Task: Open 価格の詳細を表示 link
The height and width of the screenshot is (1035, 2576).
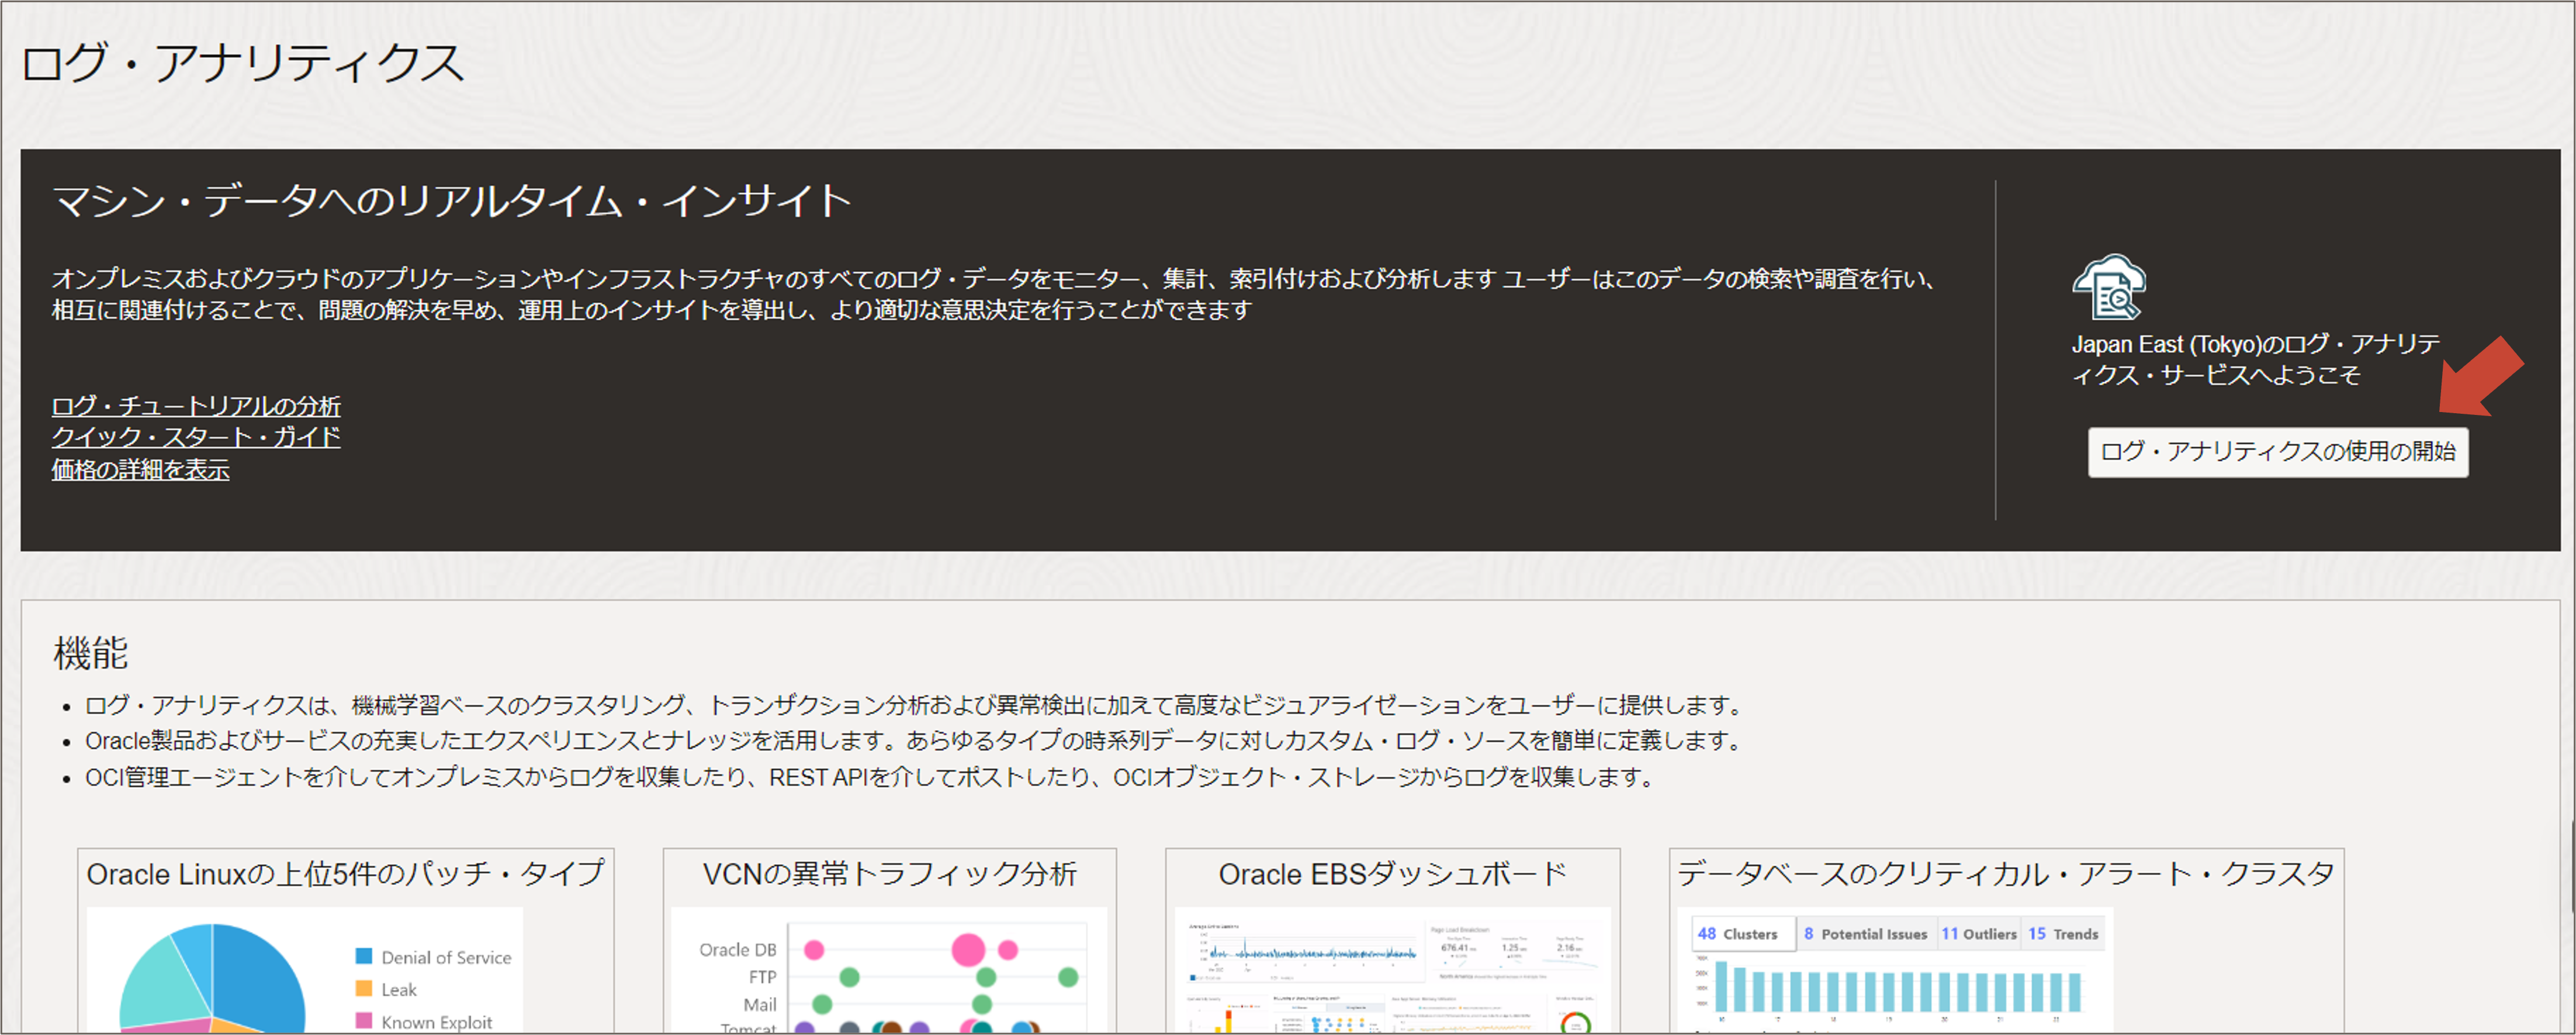Action: point(140,469)
